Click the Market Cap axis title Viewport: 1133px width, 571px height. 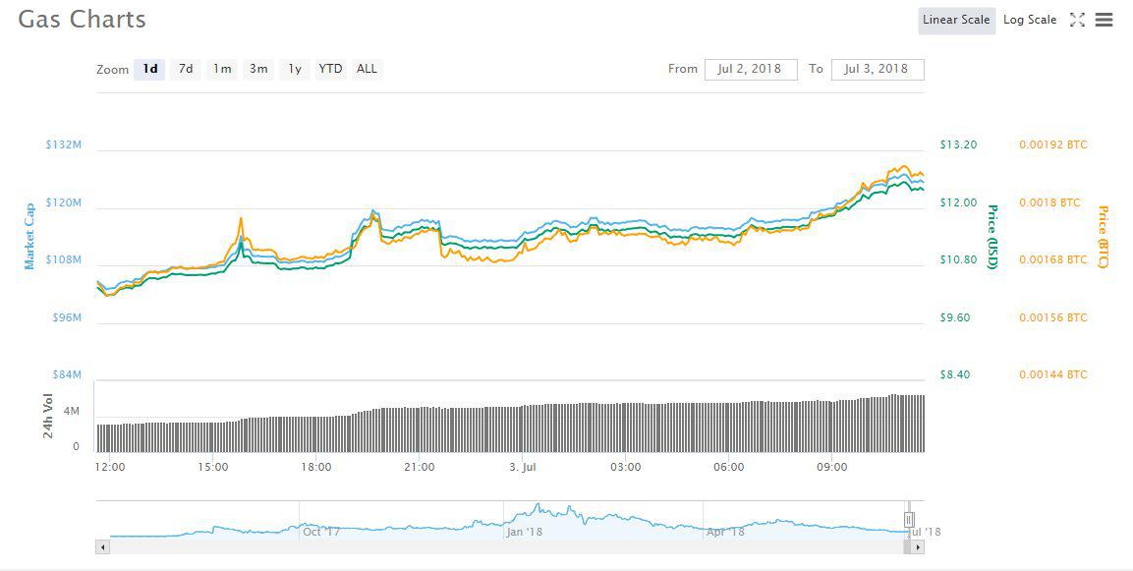[29, 236]
